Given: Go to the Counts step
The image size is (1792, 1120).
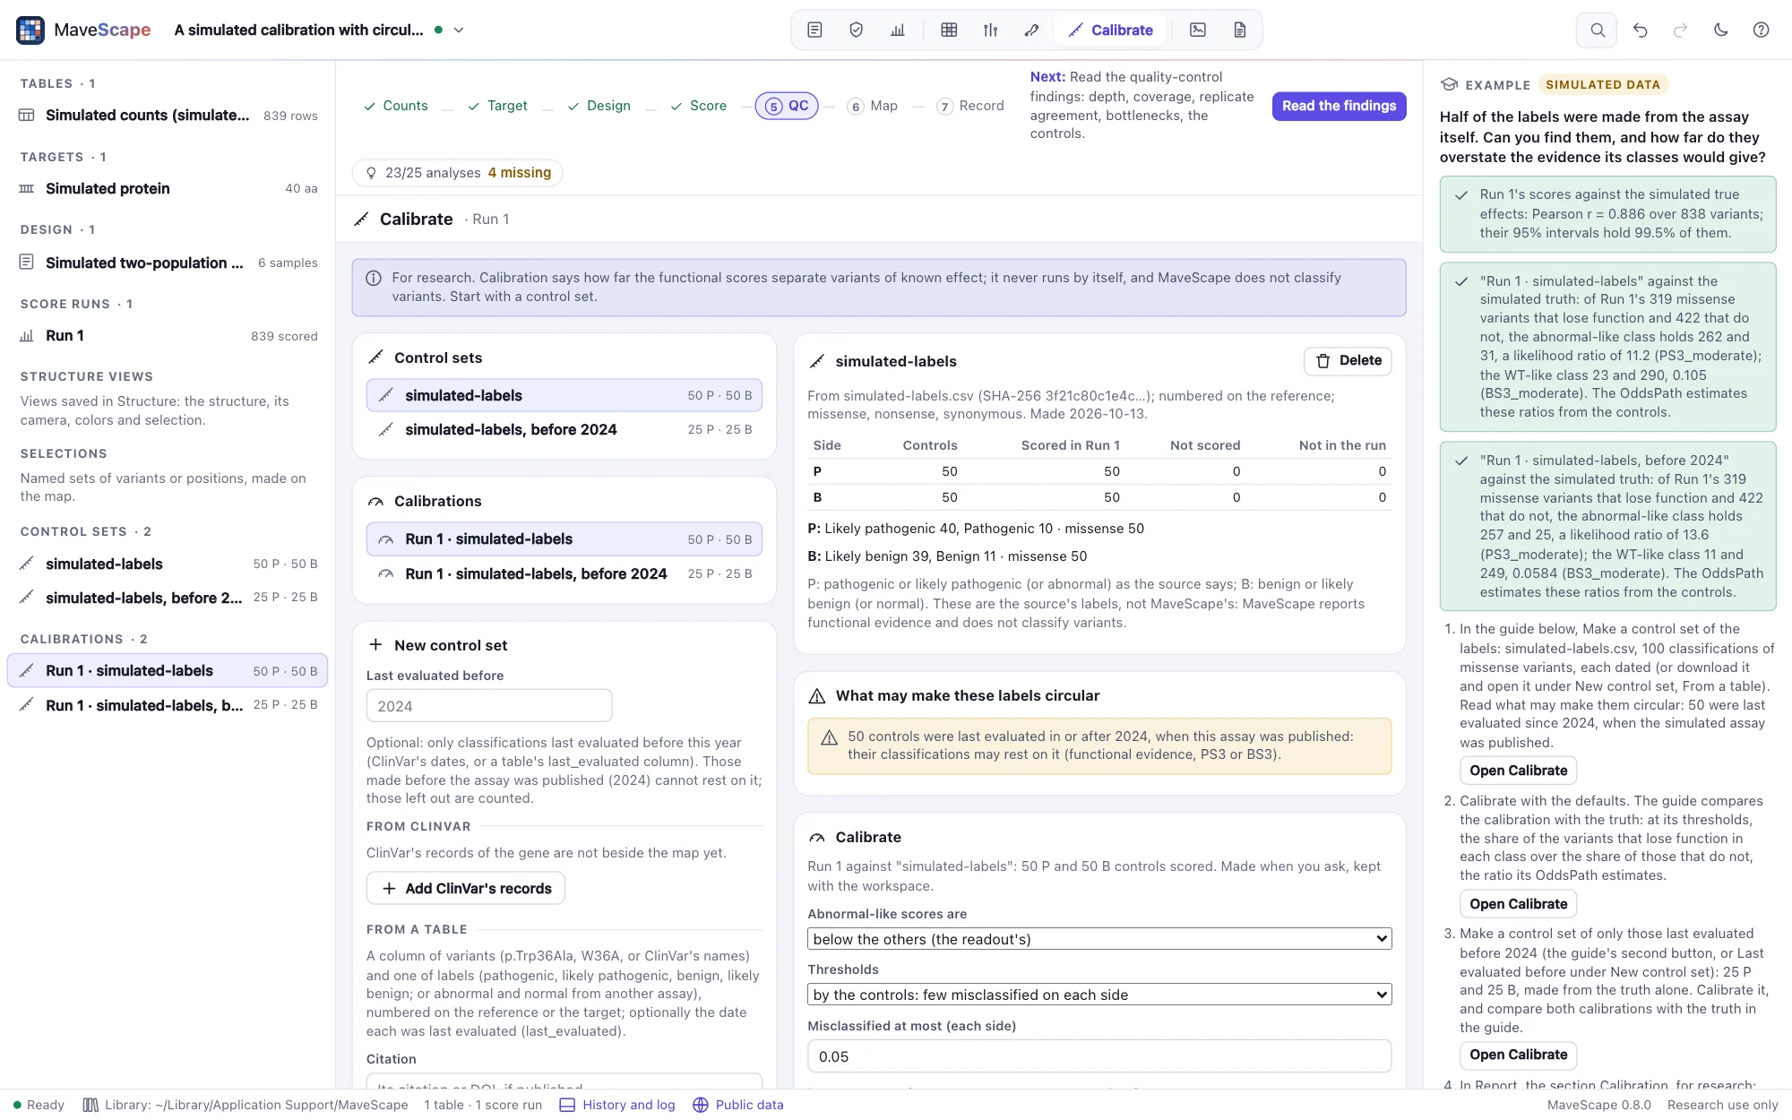Looking at the screenshot, I should pyautogui.click(x=395, y=106).
